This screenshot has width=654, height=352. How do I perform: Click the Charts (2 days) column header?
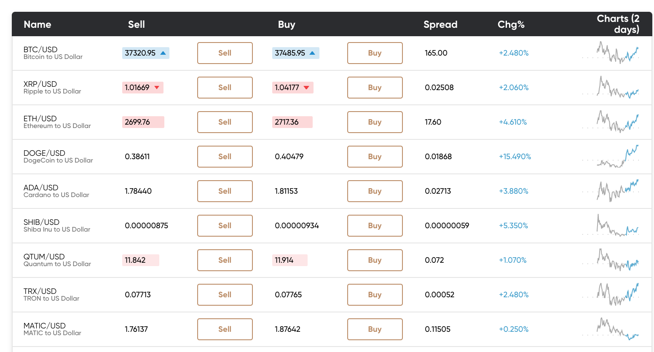tap(618, 24)
